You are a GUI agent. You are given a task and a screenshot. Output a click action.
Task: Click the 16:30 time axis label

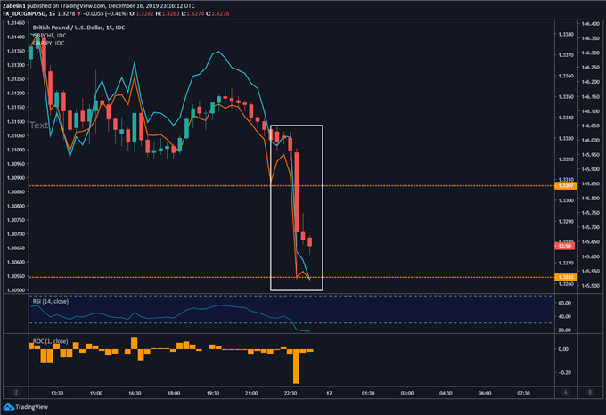tap(135, 393)
